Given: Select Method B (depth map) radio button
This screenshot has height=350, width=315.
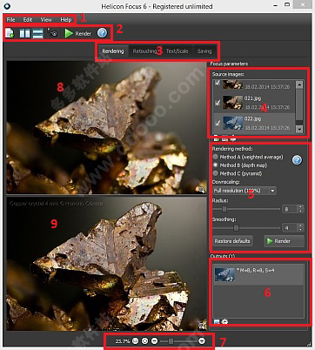Looking at the screenshot, I should pyautogui.click(x=216, y=165).
